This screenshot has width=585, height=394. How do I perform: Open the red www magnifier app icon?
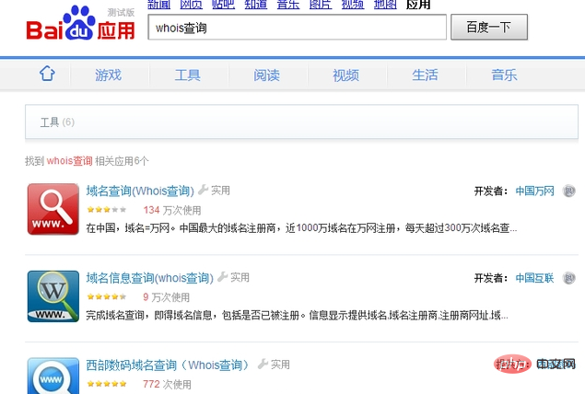coord(53,209)
